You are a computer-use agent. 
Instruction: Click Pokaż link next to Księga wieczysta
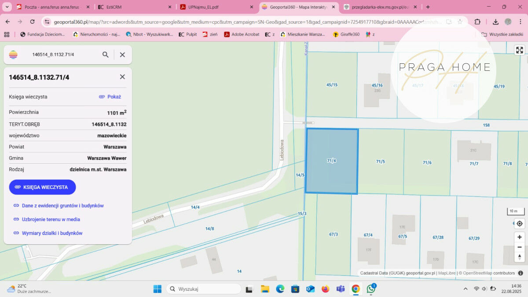click(110, 97)
